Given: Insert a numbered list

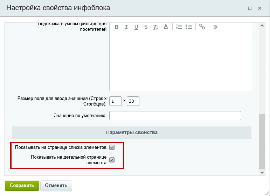Looking at the screenshot, I should [179, 27].
